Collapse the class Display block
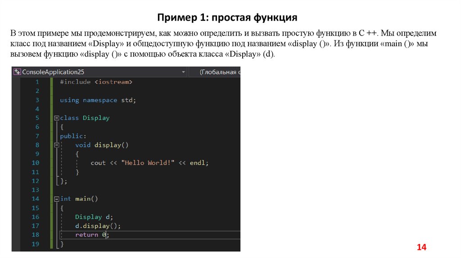The width and height of the screenshot is (461, 258). (x=56, y=118)
